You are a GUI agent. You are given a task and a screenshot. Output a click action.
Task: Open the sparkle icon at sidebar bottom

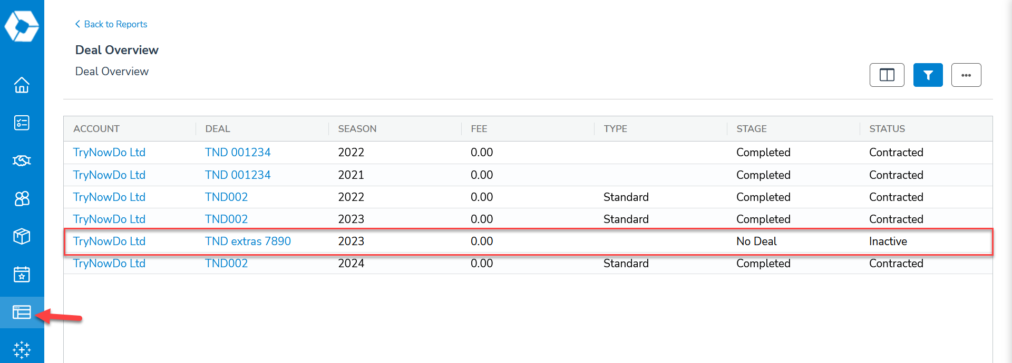pyautogui.click(x=22, y=350)
